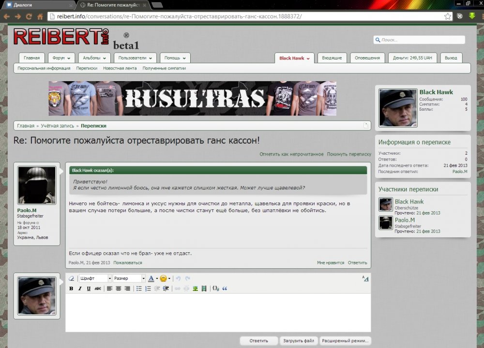Open Paolo.M in participants list
This screenshot has width=484, height=348.
pos(405,220)
